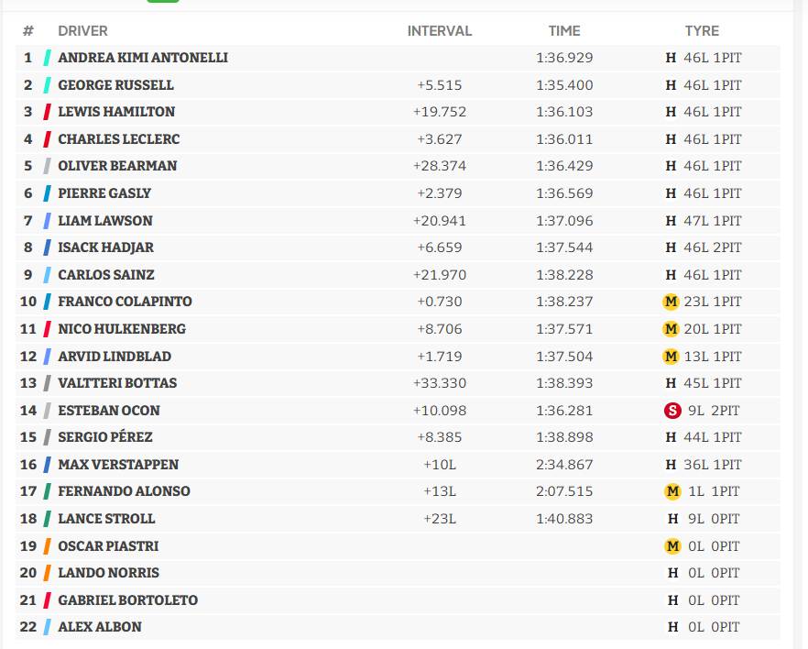Click the INTERVAL column header
808x649 pixels.
coord(440,31)
